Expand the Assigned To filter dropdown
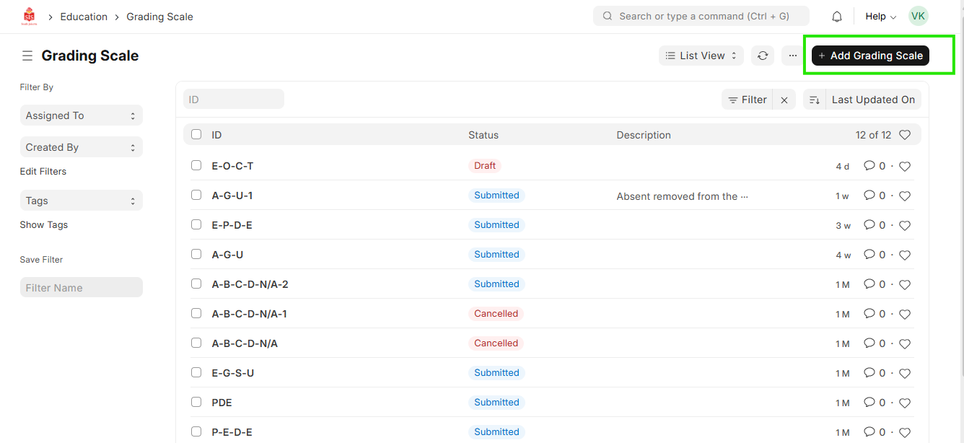This screenshot has height=443, width=964. [81, 115]
